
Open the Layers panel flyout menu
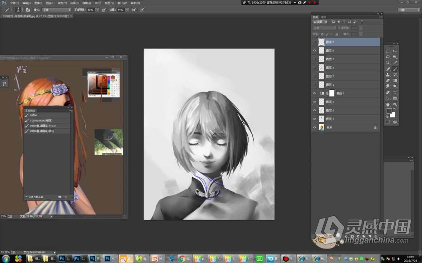tap(380, 17)
